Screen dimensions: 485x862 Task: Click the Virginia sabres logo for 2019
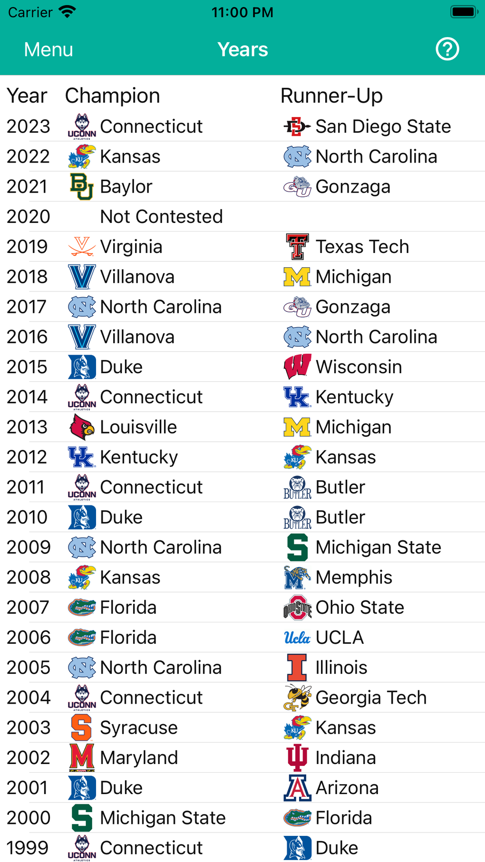tap(82, 246)
